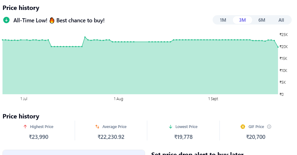Click the last data point on chart
Image resolution: width=297 pixels, height=155 pixels.
278,47
